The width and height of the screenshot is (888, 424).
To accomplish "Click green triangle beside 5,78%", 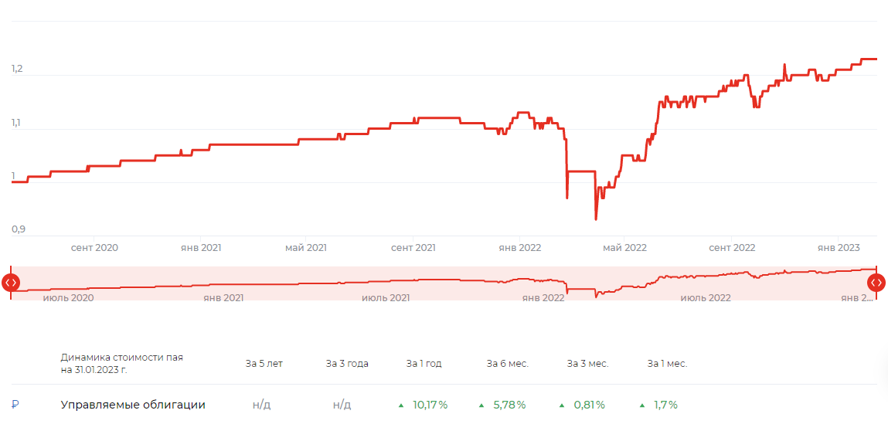I will (481, 405).
